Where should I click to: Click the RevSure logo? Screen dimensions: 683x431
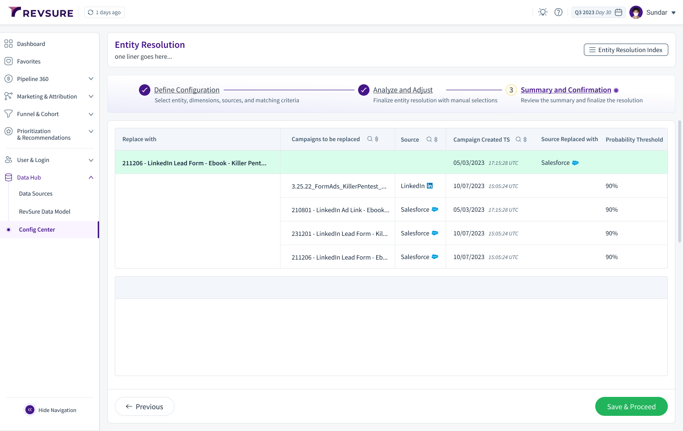(x=41, y=12)
